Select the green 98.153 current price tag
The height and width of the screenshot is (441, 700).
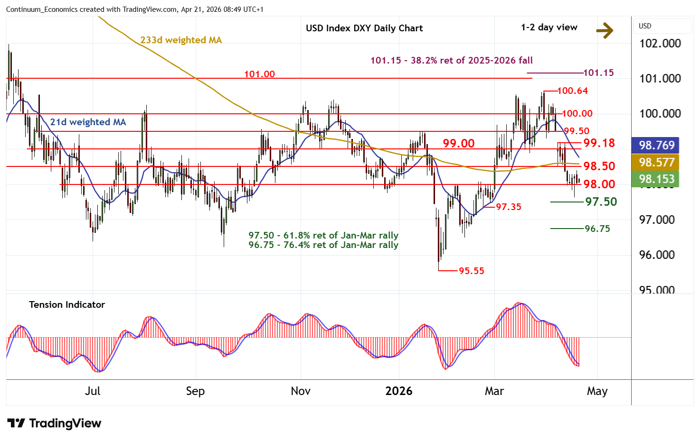[x=656, y=179]
